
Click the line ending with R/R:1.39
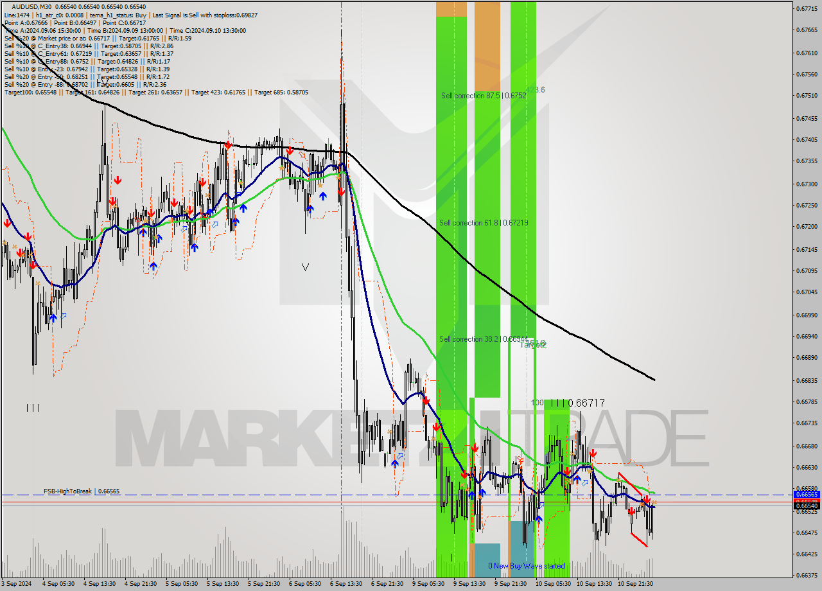point(87,69)
